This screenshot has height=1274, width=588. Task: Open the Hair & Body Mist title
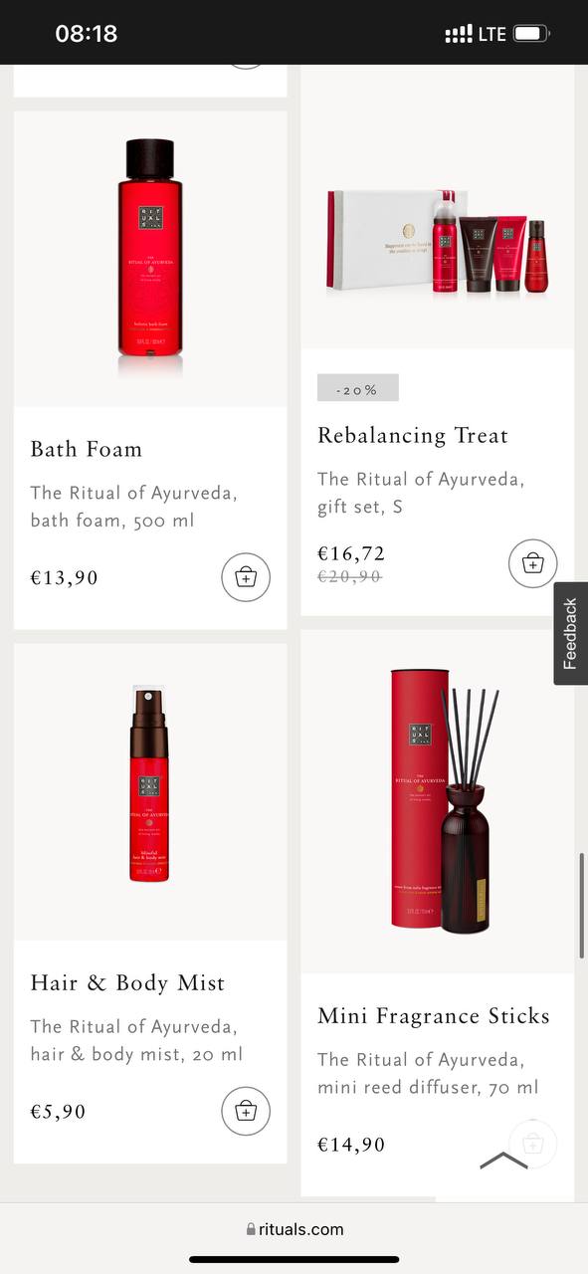[128, 982]
